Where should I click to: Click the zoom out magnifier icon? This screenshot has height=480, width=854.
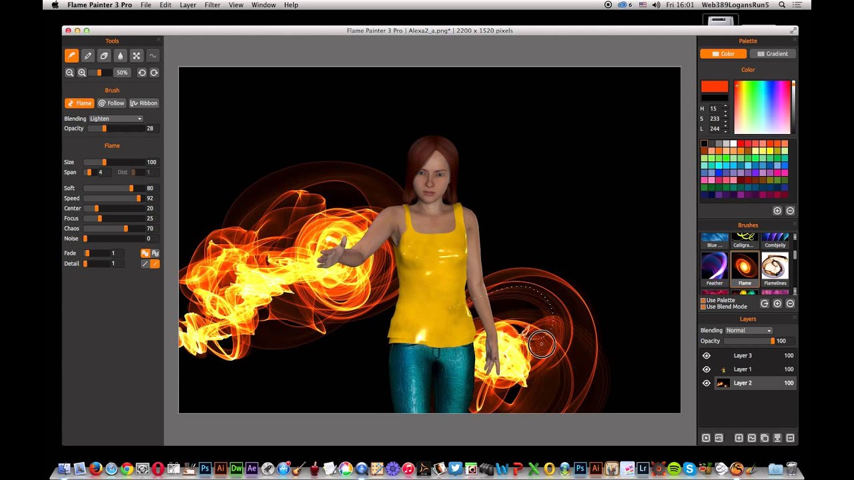[69, 73]
